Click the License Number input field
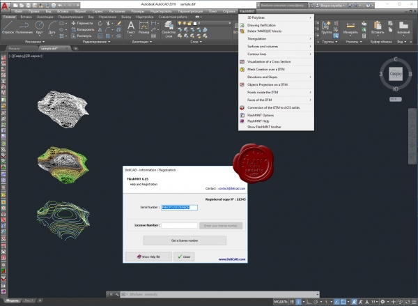Screen dimensions: 418x306 [180, 225]
